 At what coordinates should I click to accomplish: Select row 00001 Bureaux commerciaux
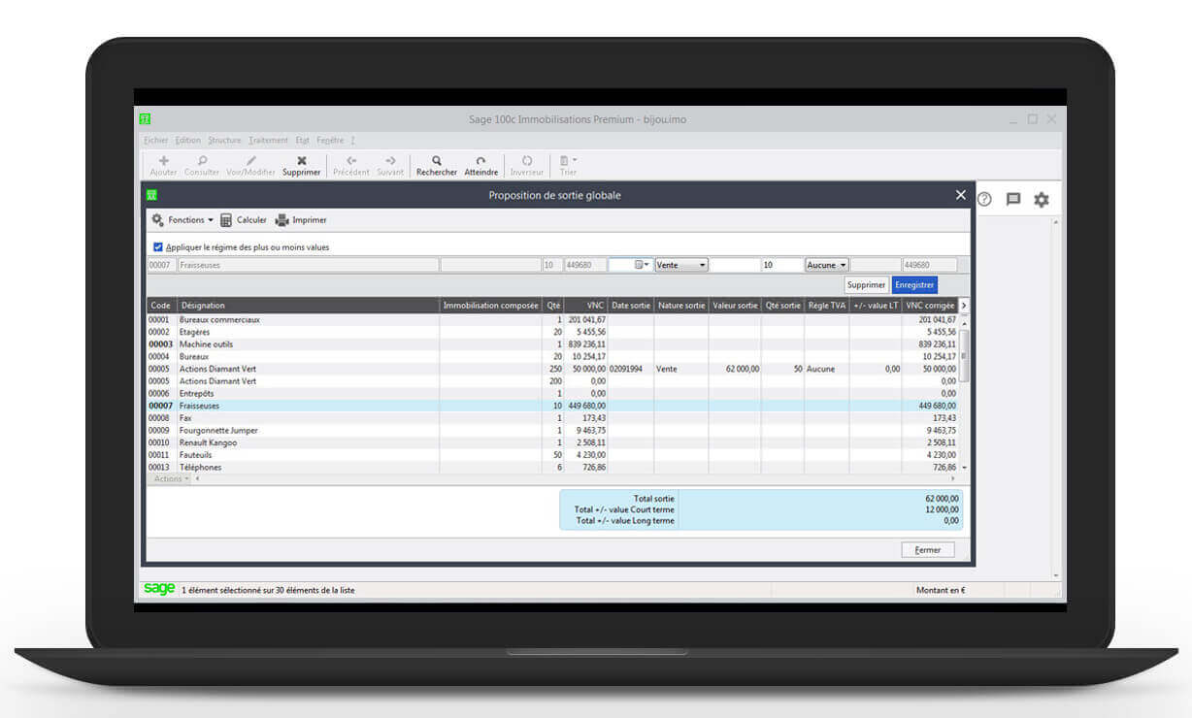552,320
